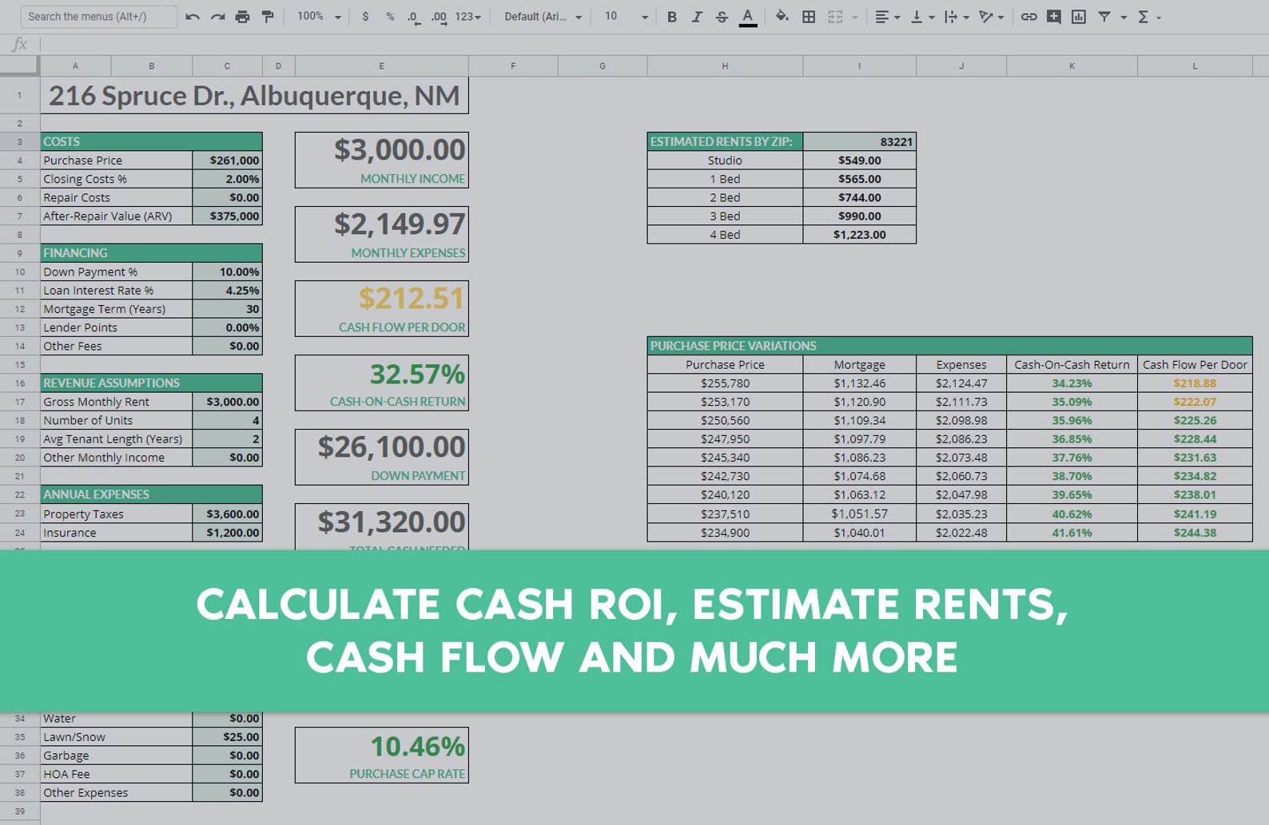Toggle Bold formatting
This screenshot has width=1269, height=825.
pyautogui.click(x=672, y=17)
